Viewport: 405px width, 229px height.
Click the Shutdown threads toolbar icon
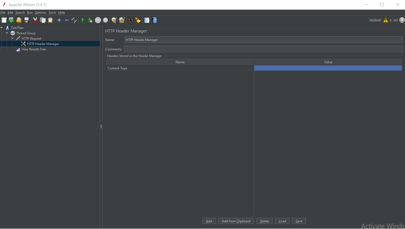pos(105,20)
